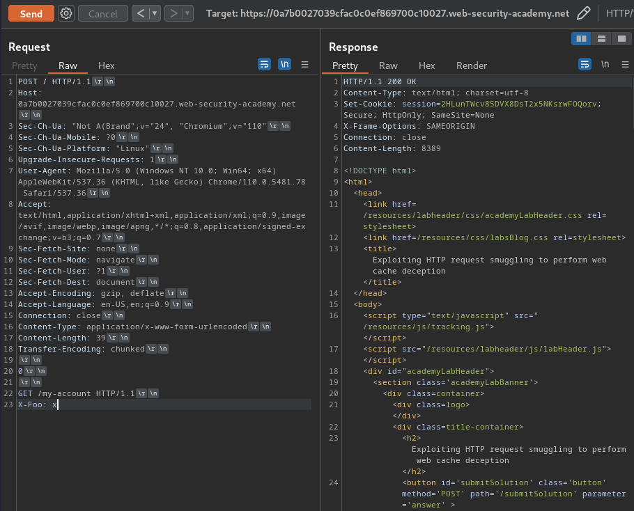Image resolution: width=634 pixels, height=511 pixels.
Task: Click the Cancel button
Action: (x=102, y=14)
